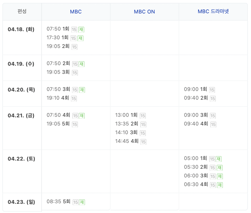This screenshot has height=213, width=251.
Task: Click the 재 rerun badge beside 06:00 3회
Action: pos(220,176)
